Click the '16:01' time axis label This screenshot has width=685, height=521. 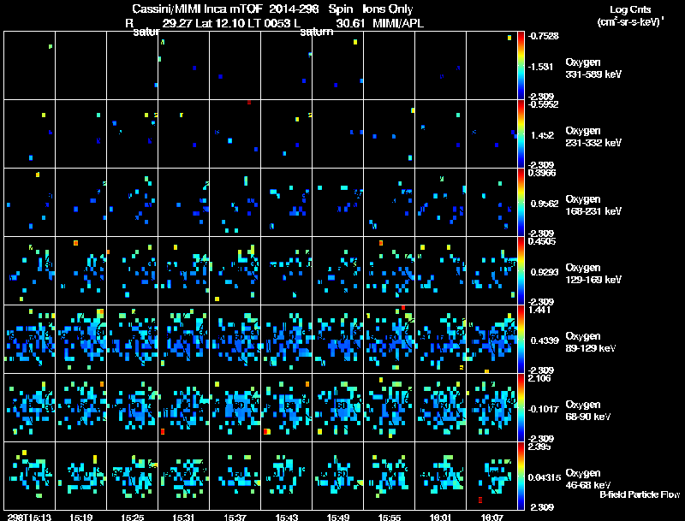pos(440,517)
